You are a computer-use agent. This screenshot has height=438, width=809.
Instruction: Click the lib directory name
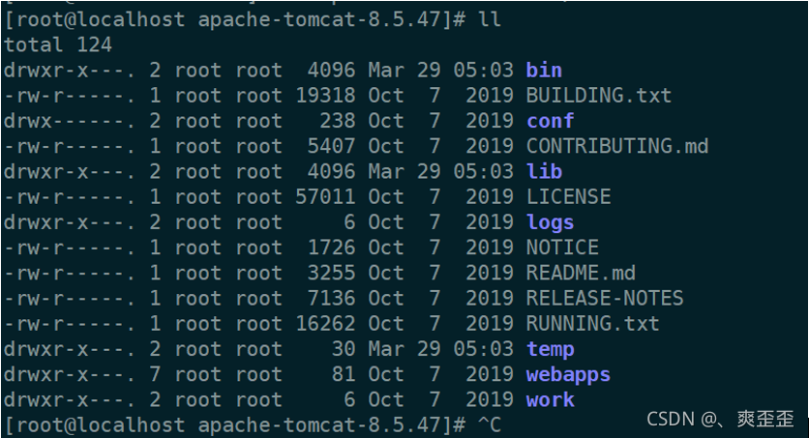coord(544,171)
